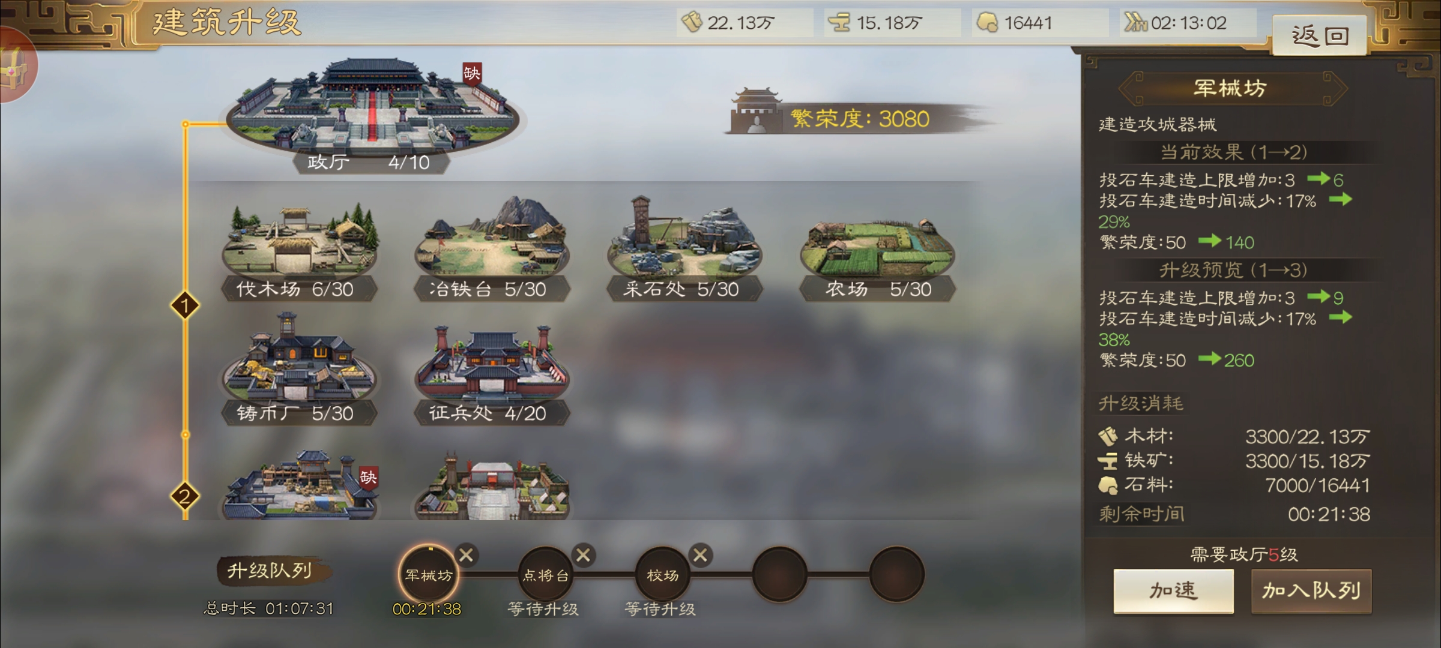Screen dimensions: 1441x648
Task: Select the 铸币厂 mint building
Action: pyautogui.click(x=299, y=369)
